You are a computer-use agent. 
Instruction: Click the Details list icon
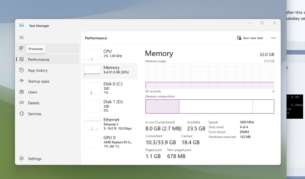click(x=22, y=103)
